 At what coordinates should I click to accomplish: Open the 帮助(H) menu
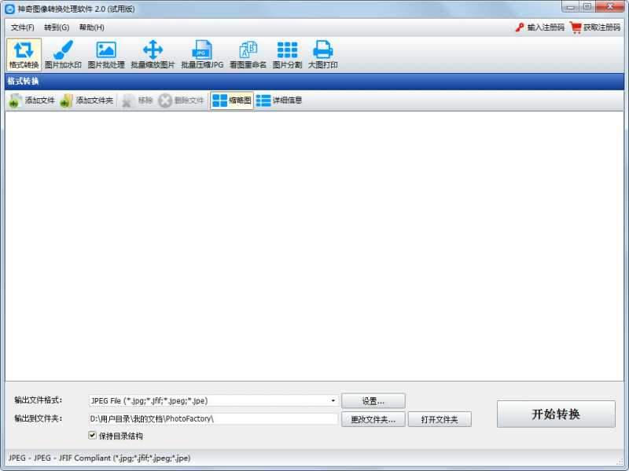(x=91, y=27)
